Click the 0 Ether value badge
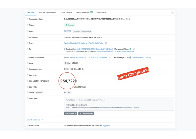196x139 pixels. coord(68,63)
